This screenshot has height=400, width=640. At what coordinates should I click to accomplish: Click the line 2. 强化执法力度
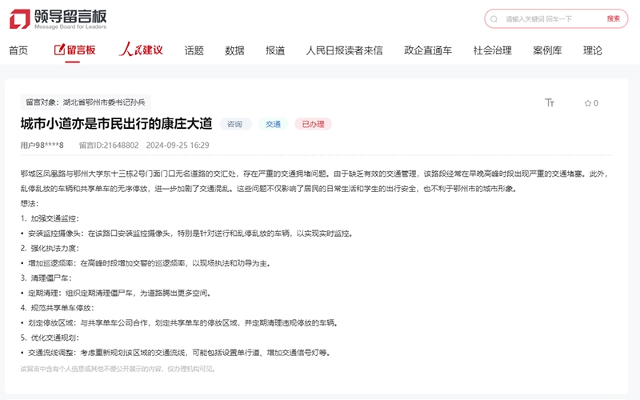tap(50, 248)
